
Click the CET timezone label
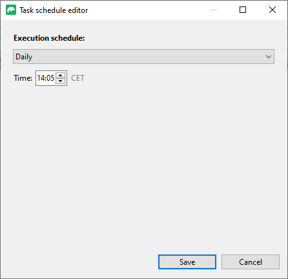point(77,78)
